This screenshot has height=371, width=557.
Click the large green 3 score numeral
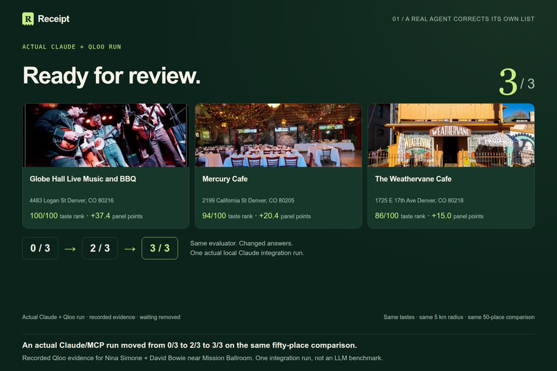point(508,82)
